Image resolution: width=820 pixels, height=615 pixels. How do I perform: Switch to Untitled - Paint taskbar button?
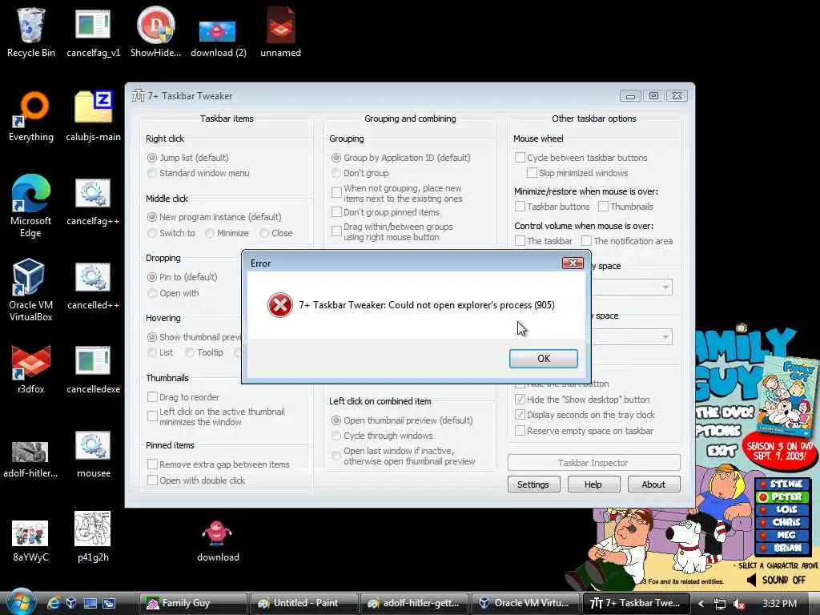click(305, 603)
